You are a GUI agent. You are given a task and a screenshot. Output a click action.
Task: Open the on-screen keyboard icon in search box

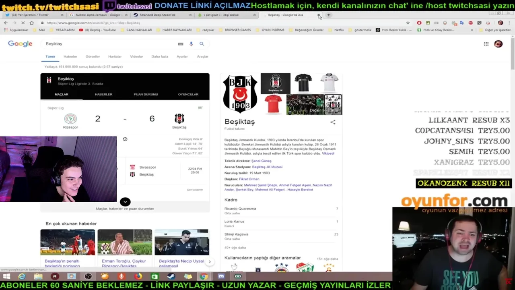pyautogui.click(x=181, y=44)
